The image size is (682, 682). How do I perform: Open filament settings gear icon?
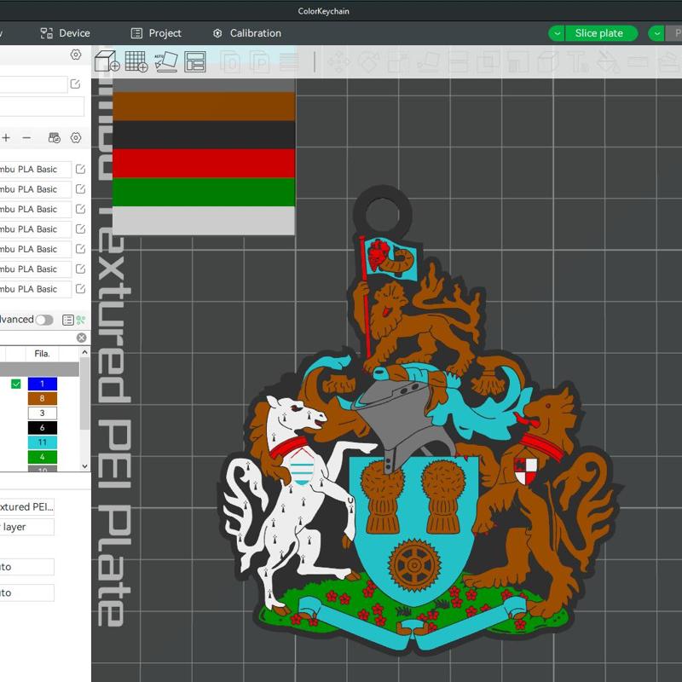76,138
